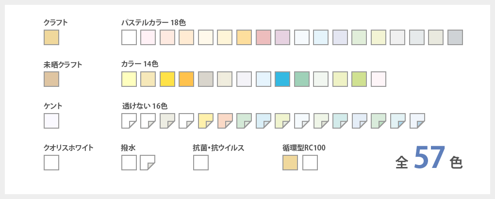Click the 全57色 total text
The image size is (495, 199).
click(429, 159)
